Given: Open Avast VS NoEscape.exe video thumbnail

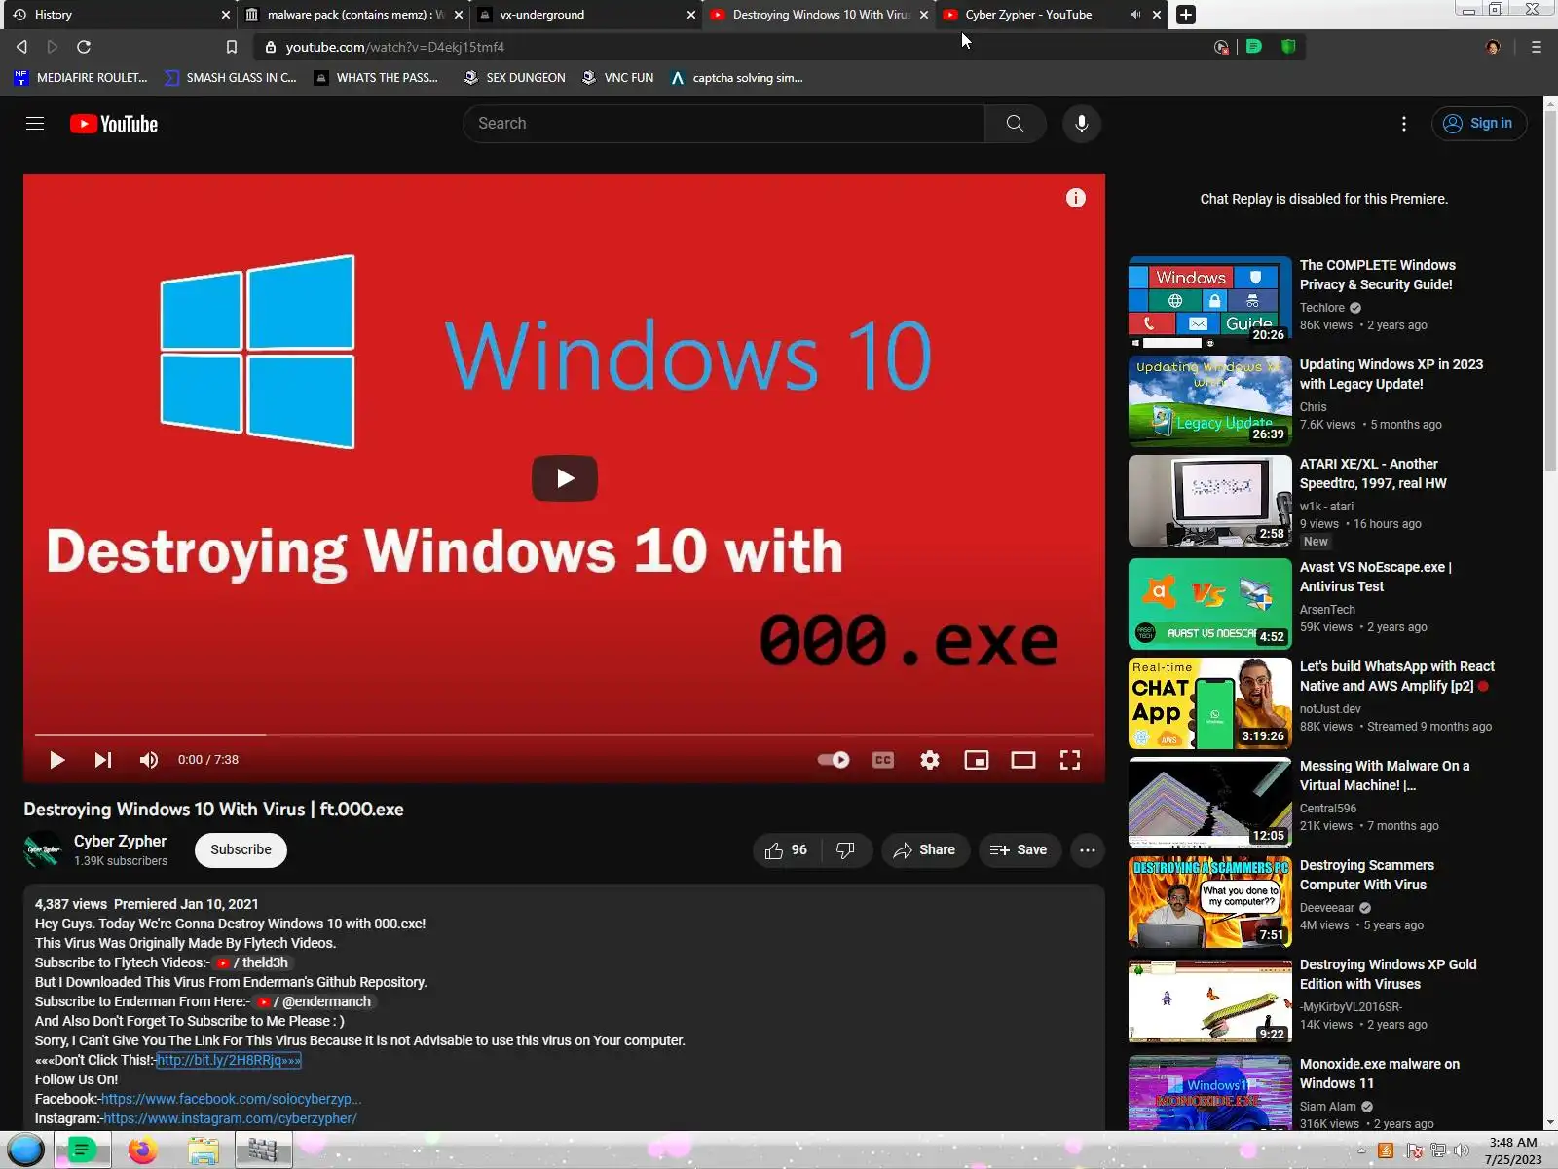Looking at the screenshot, I should click(1210, 604).
